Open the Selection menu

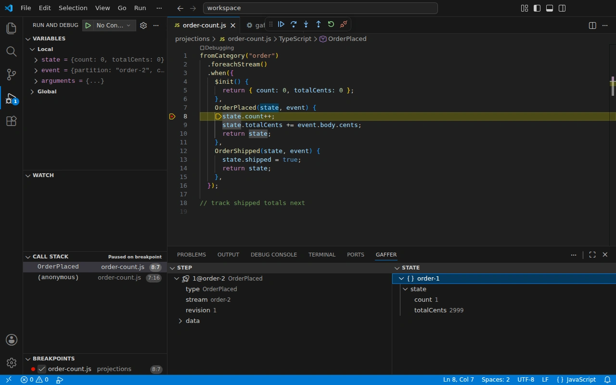tap(73, 8)
